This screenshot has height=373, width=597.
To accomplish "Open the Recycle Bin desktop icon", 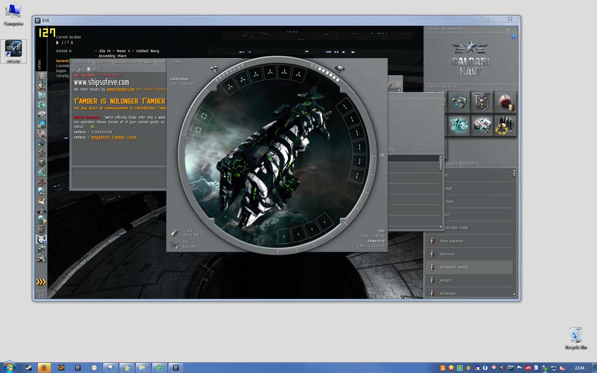I will 576,338.
